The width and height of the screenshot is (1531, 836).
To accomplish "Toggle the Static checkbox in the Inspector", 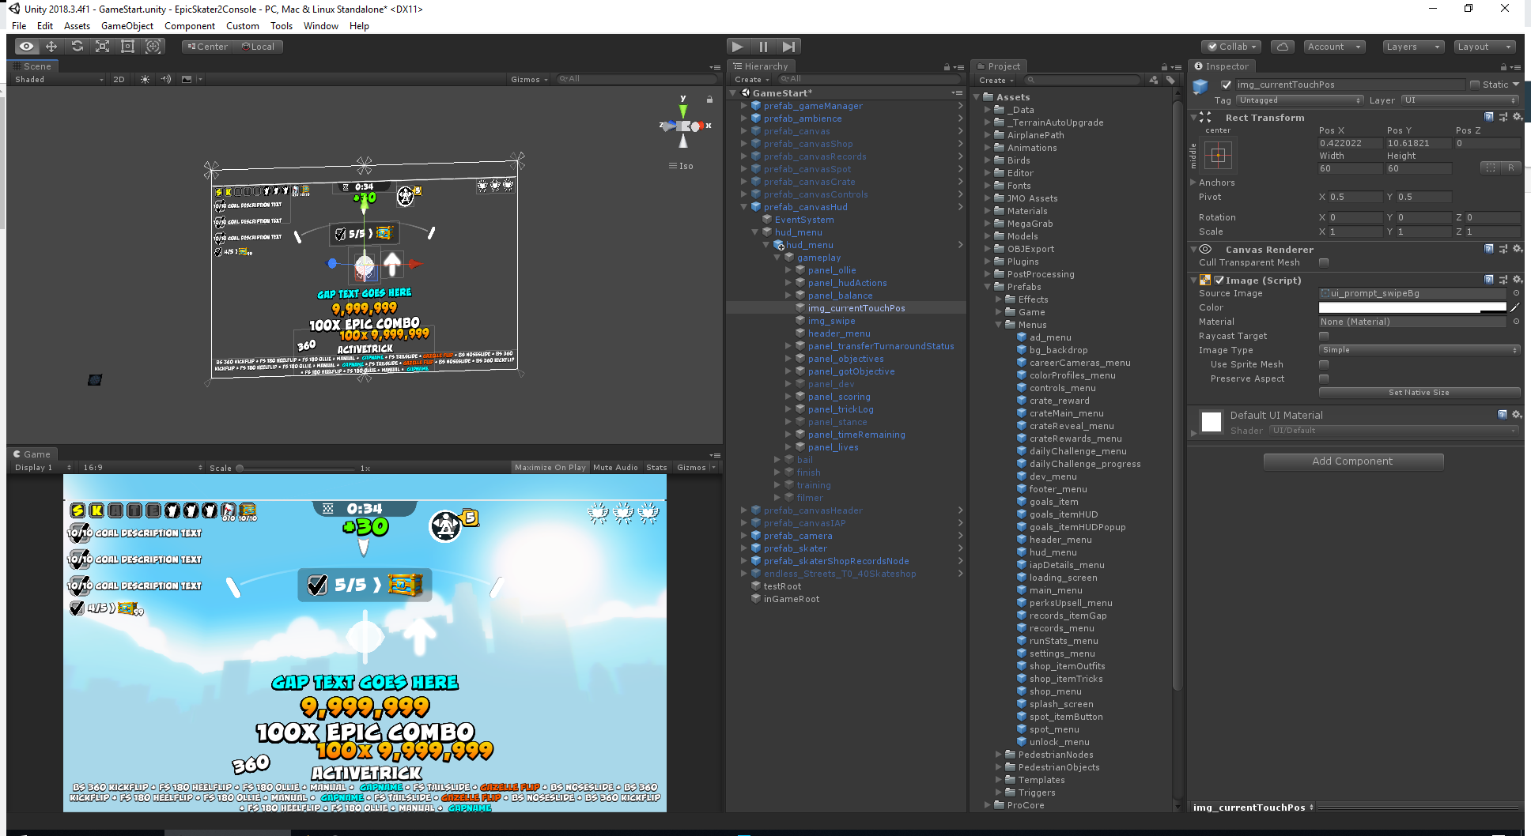I will point(1475,85).
